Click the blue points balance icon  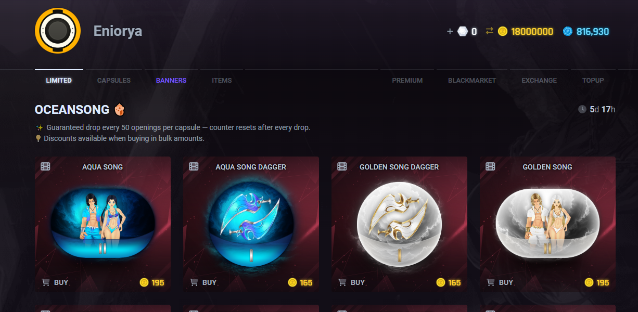(x=568, y=31)
